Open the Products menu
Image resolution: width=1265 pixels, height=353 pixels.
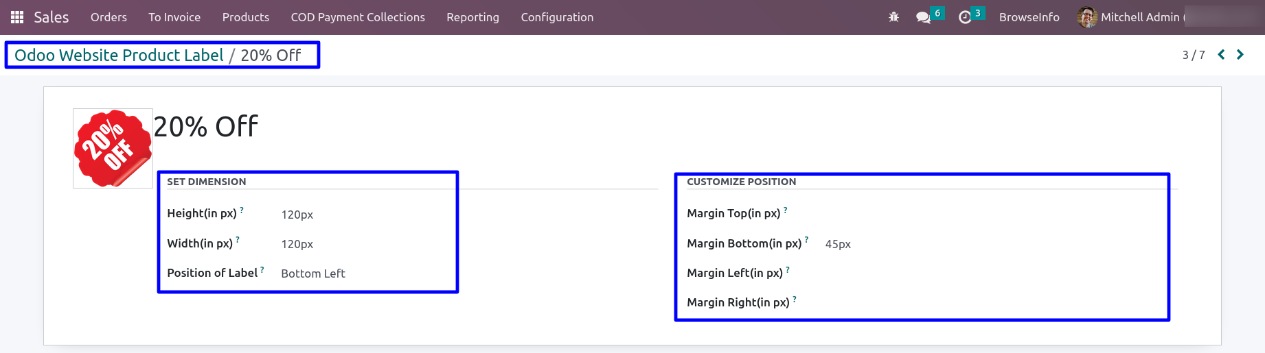(x=246, y=17)
